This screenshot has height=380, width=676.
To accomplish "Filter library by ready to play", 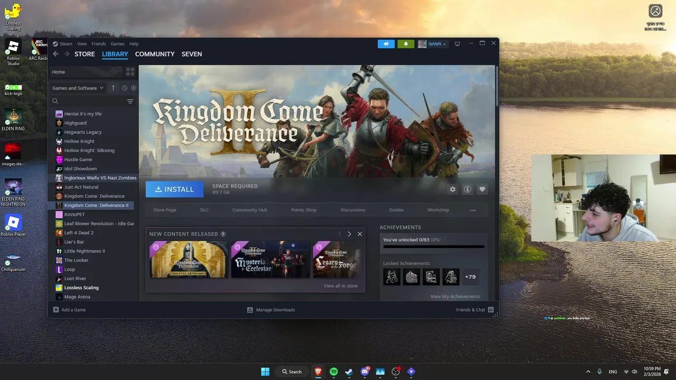I will (134, 88).
